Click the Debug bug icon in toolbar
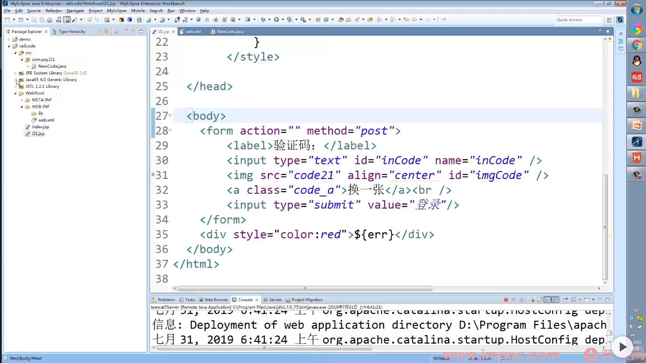This screenshot has width=646, height=363. coord(263,20)
